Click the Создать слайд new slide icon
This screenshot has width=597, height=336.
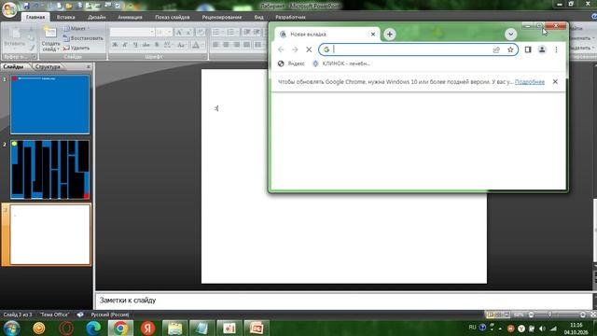tap(50, 32)
